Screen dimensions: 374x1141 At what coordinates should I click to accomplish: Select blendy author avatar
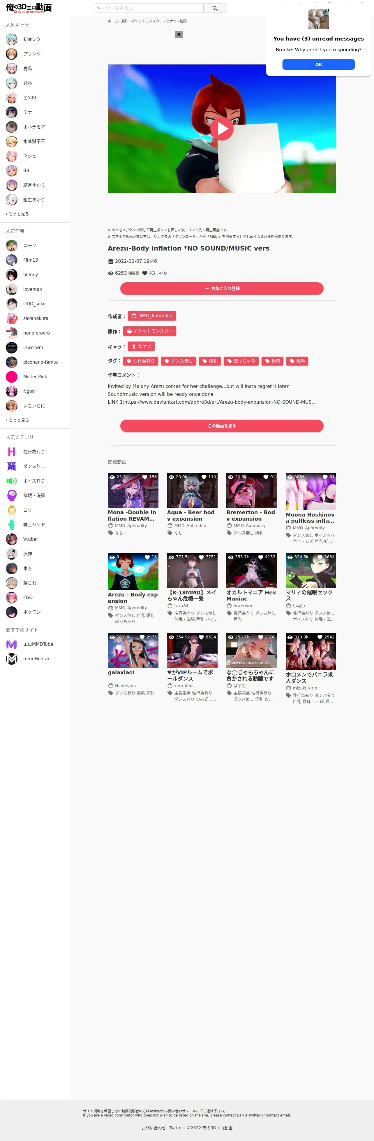click(12, 275)
